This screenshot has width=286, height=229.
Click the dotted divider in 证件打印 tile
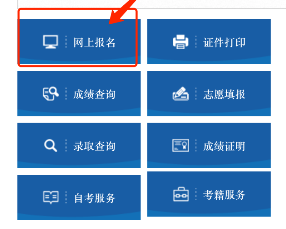[196, 42]
